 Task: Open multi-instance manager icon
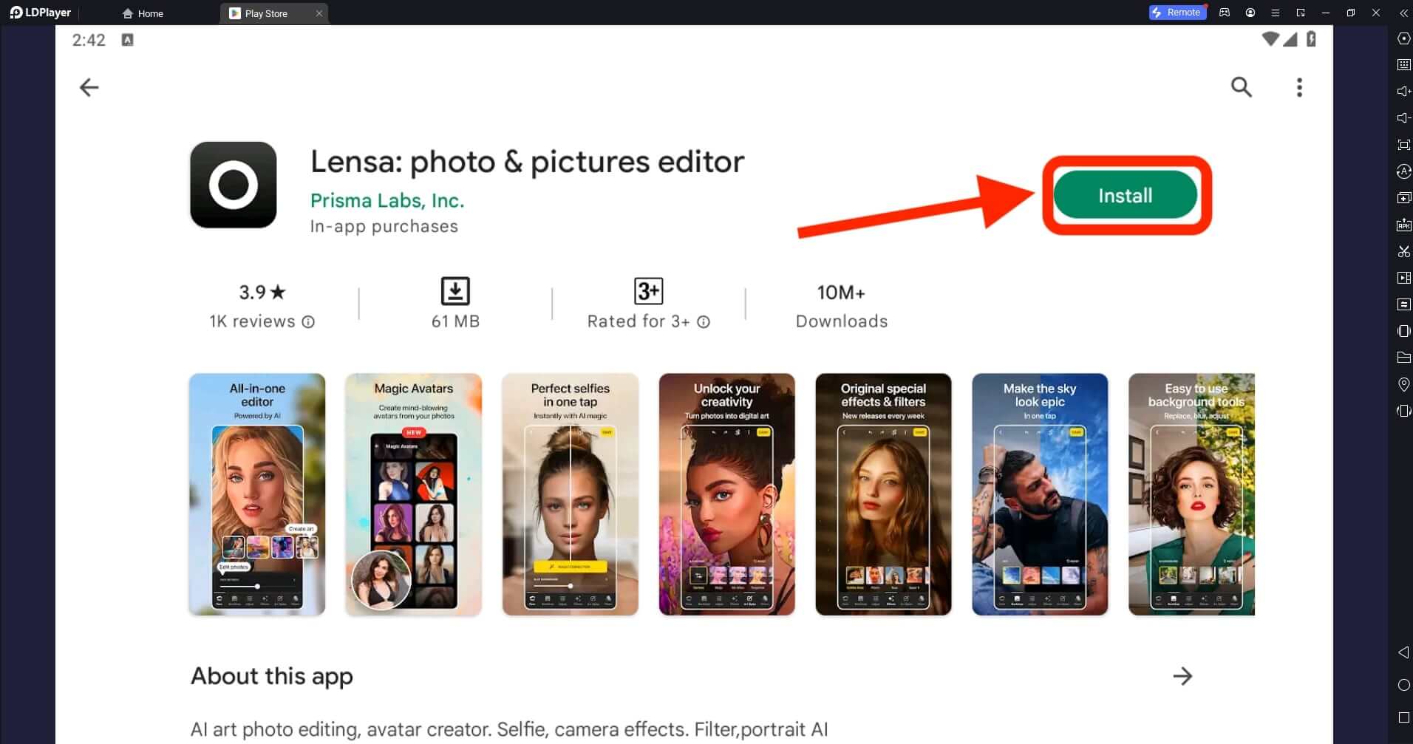point(1404,198)
